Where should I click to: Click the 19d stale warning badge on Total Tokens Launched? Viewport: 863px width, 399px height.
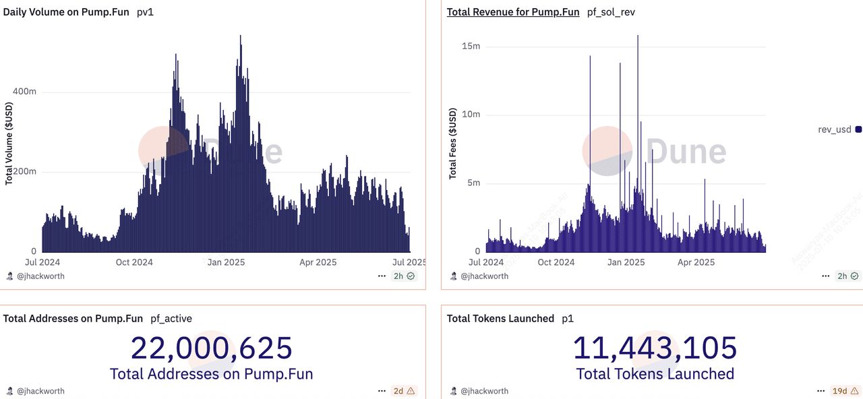point(845,390)
